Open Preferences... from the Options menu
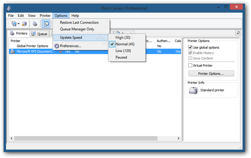 point(70,46)
